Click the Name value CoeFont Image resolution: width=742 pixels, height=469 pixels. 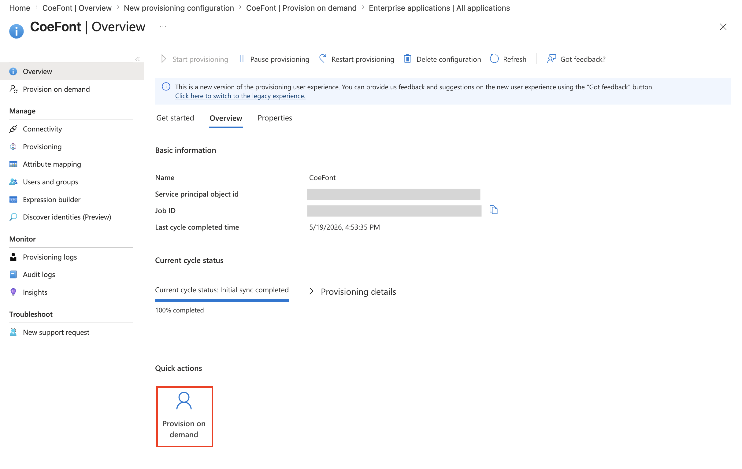click(322, 177)
